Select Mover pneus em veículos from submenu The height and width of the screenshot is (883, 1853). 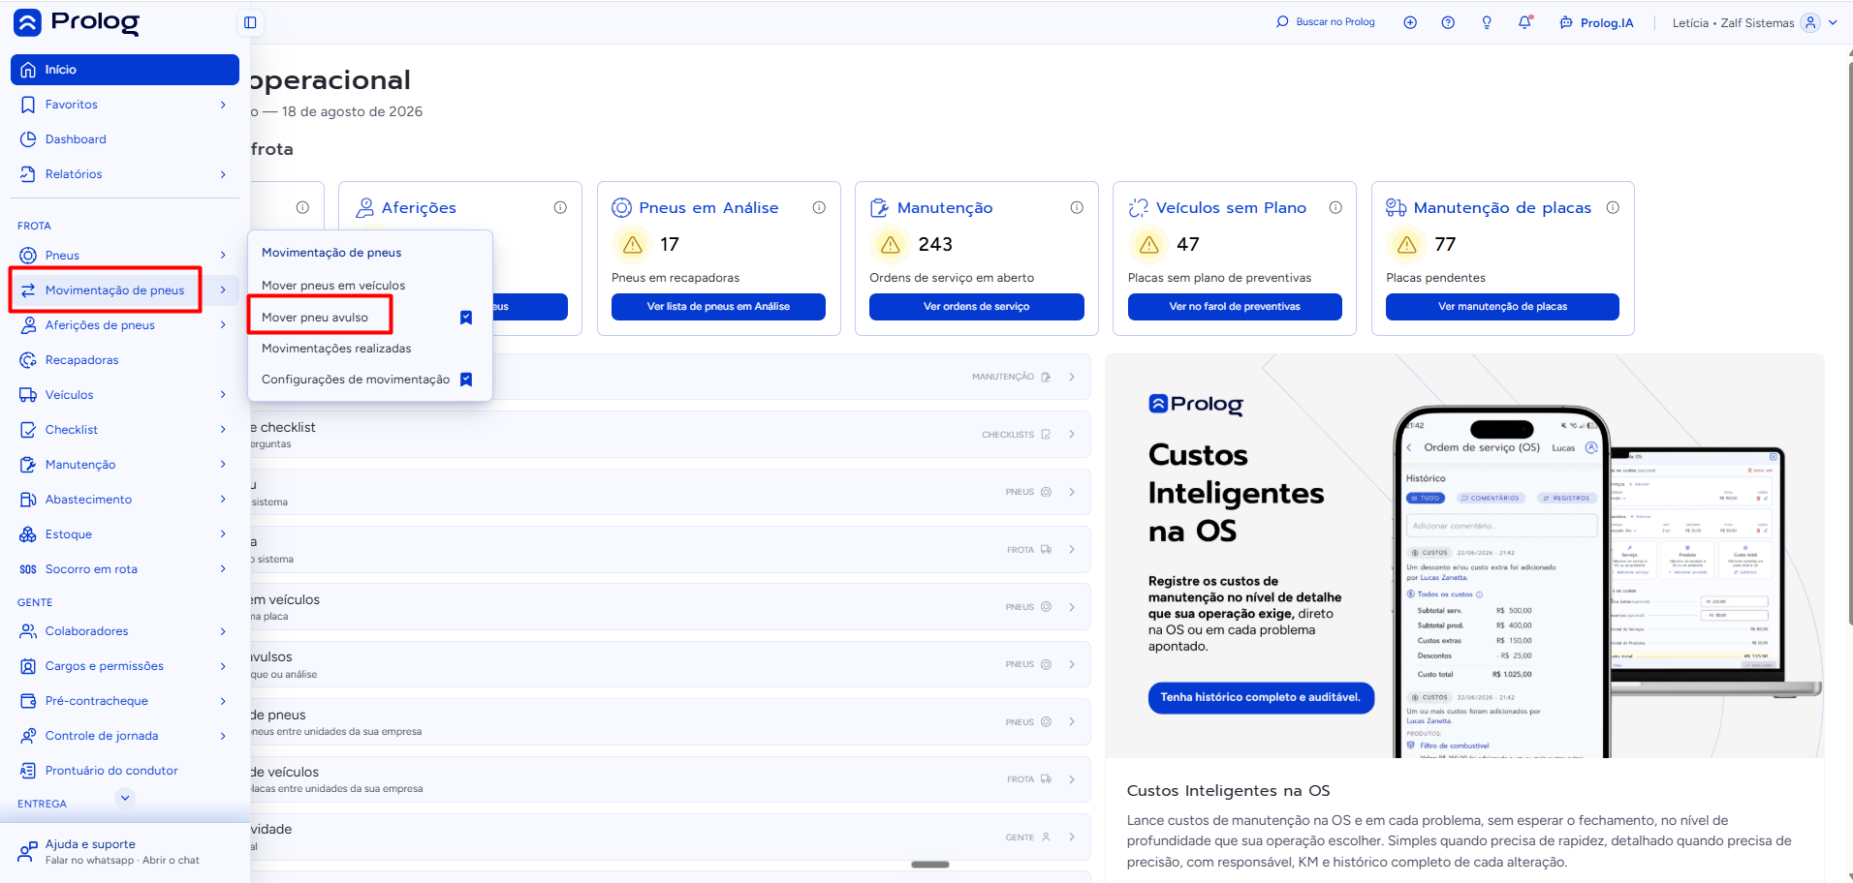pos(333,286)
